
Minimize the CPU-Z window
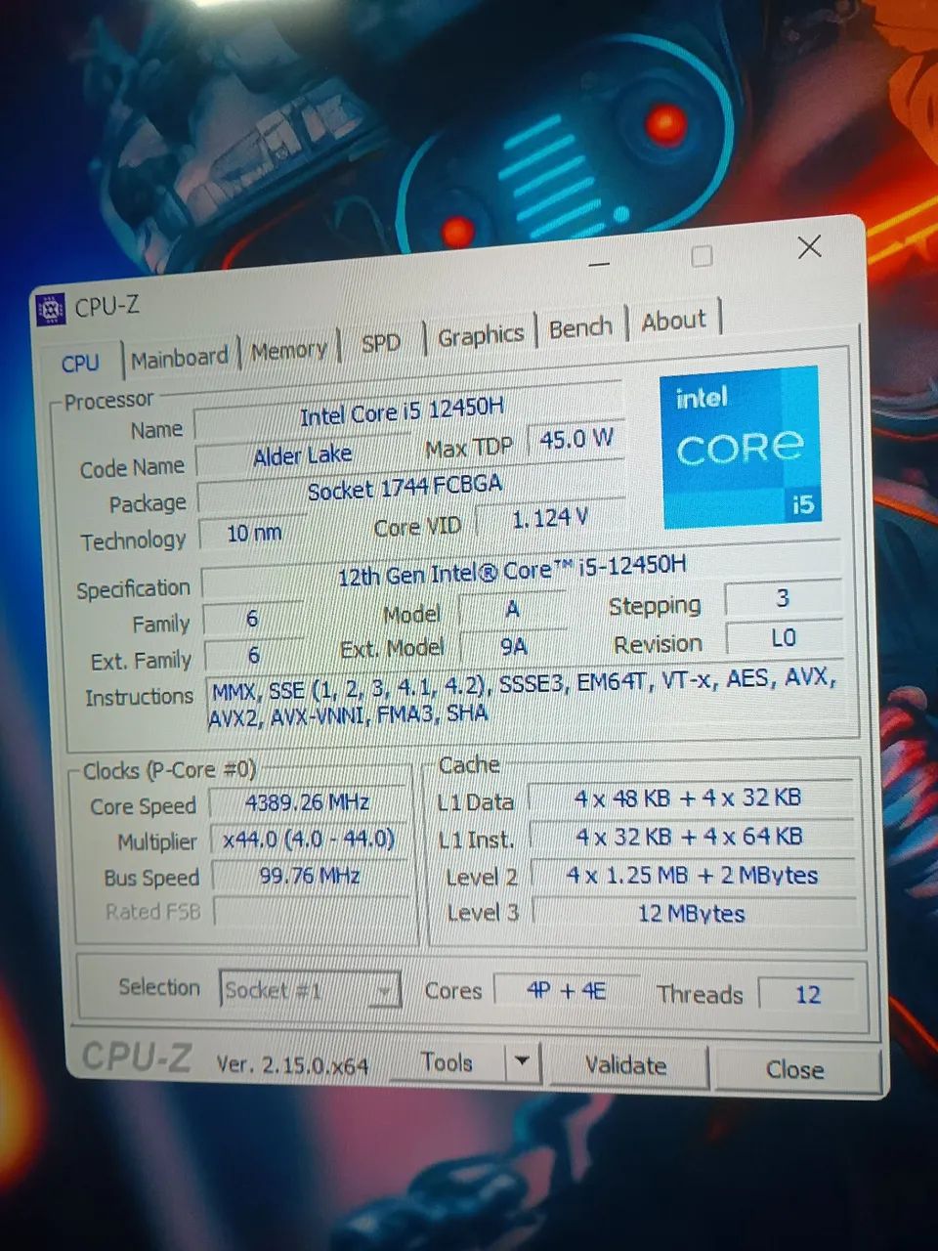click(x=599, y=264)
